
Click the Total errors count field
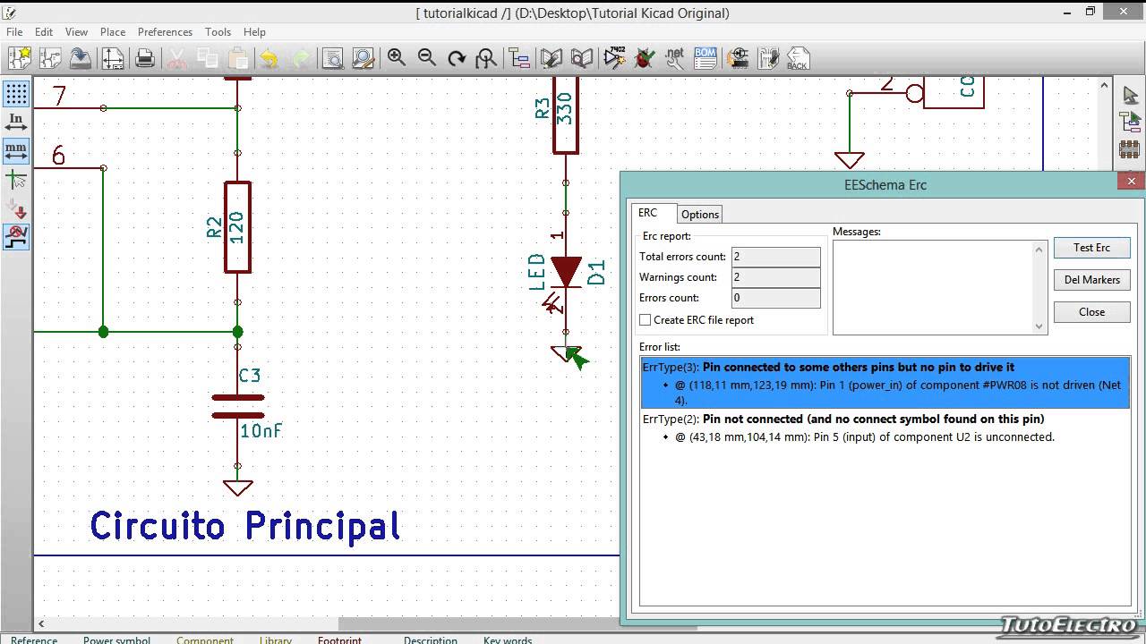775,257
